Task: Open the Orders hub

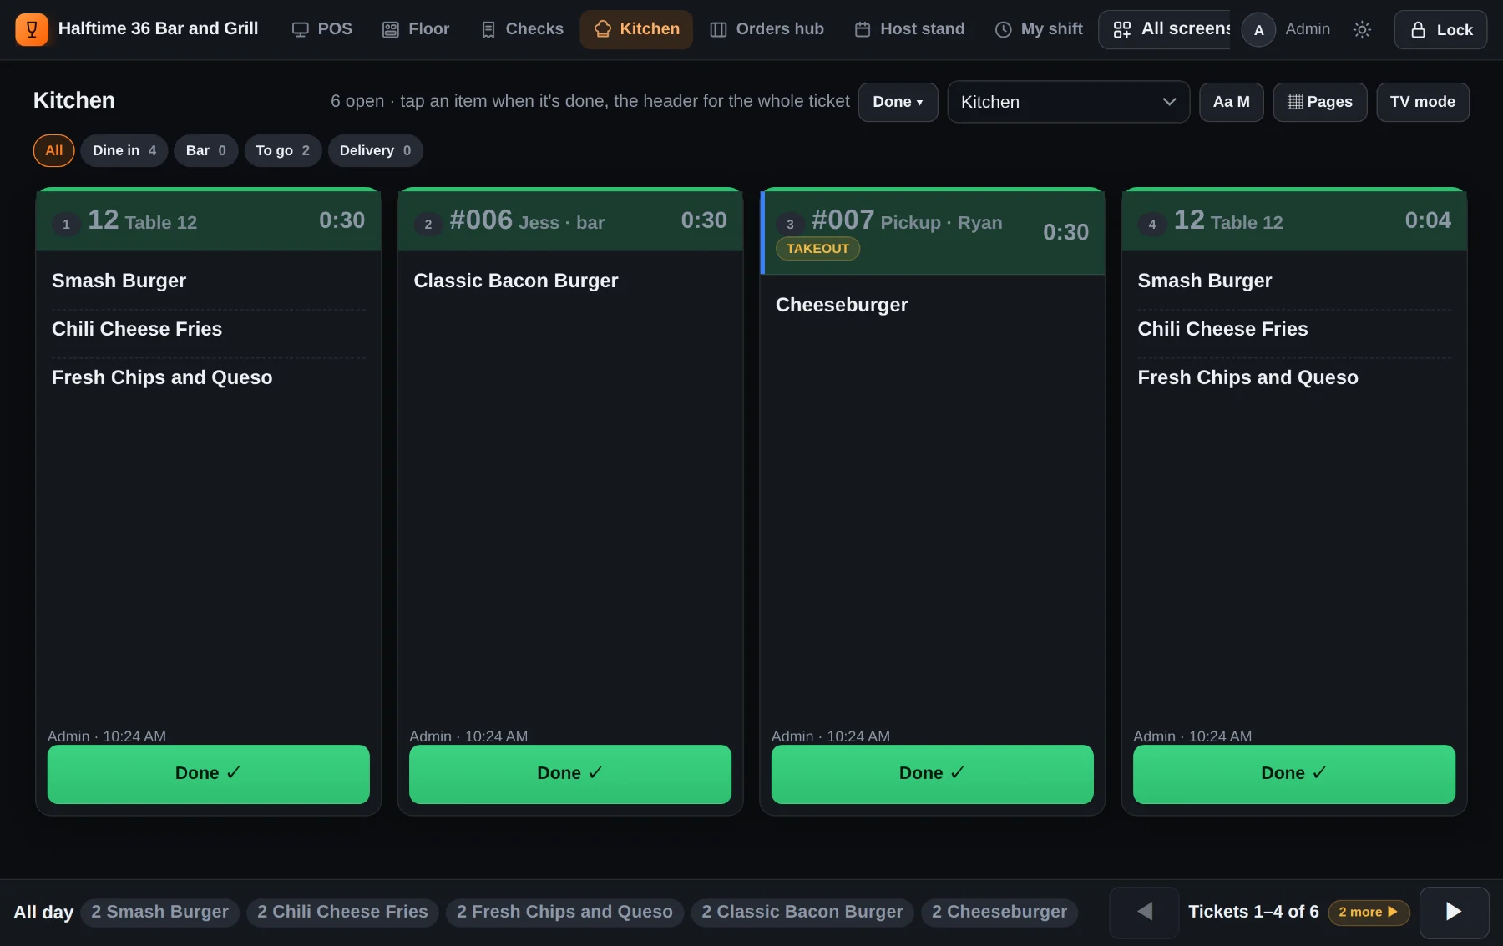Action: click(767, 29)
